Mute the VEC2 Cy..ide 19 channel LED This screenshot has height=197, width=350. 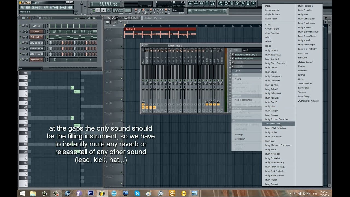(20, 54)
